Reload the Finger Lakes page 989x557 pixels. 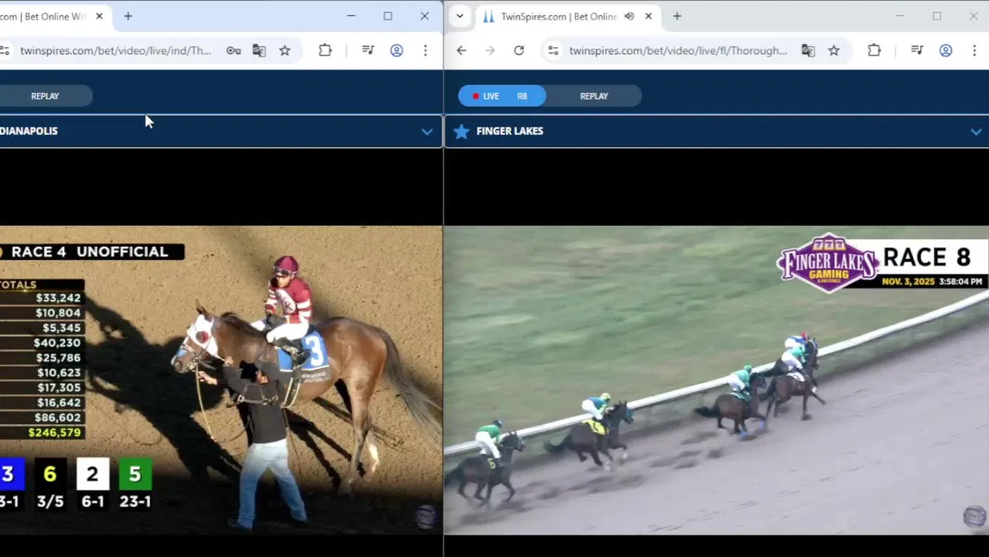(518, 50)
